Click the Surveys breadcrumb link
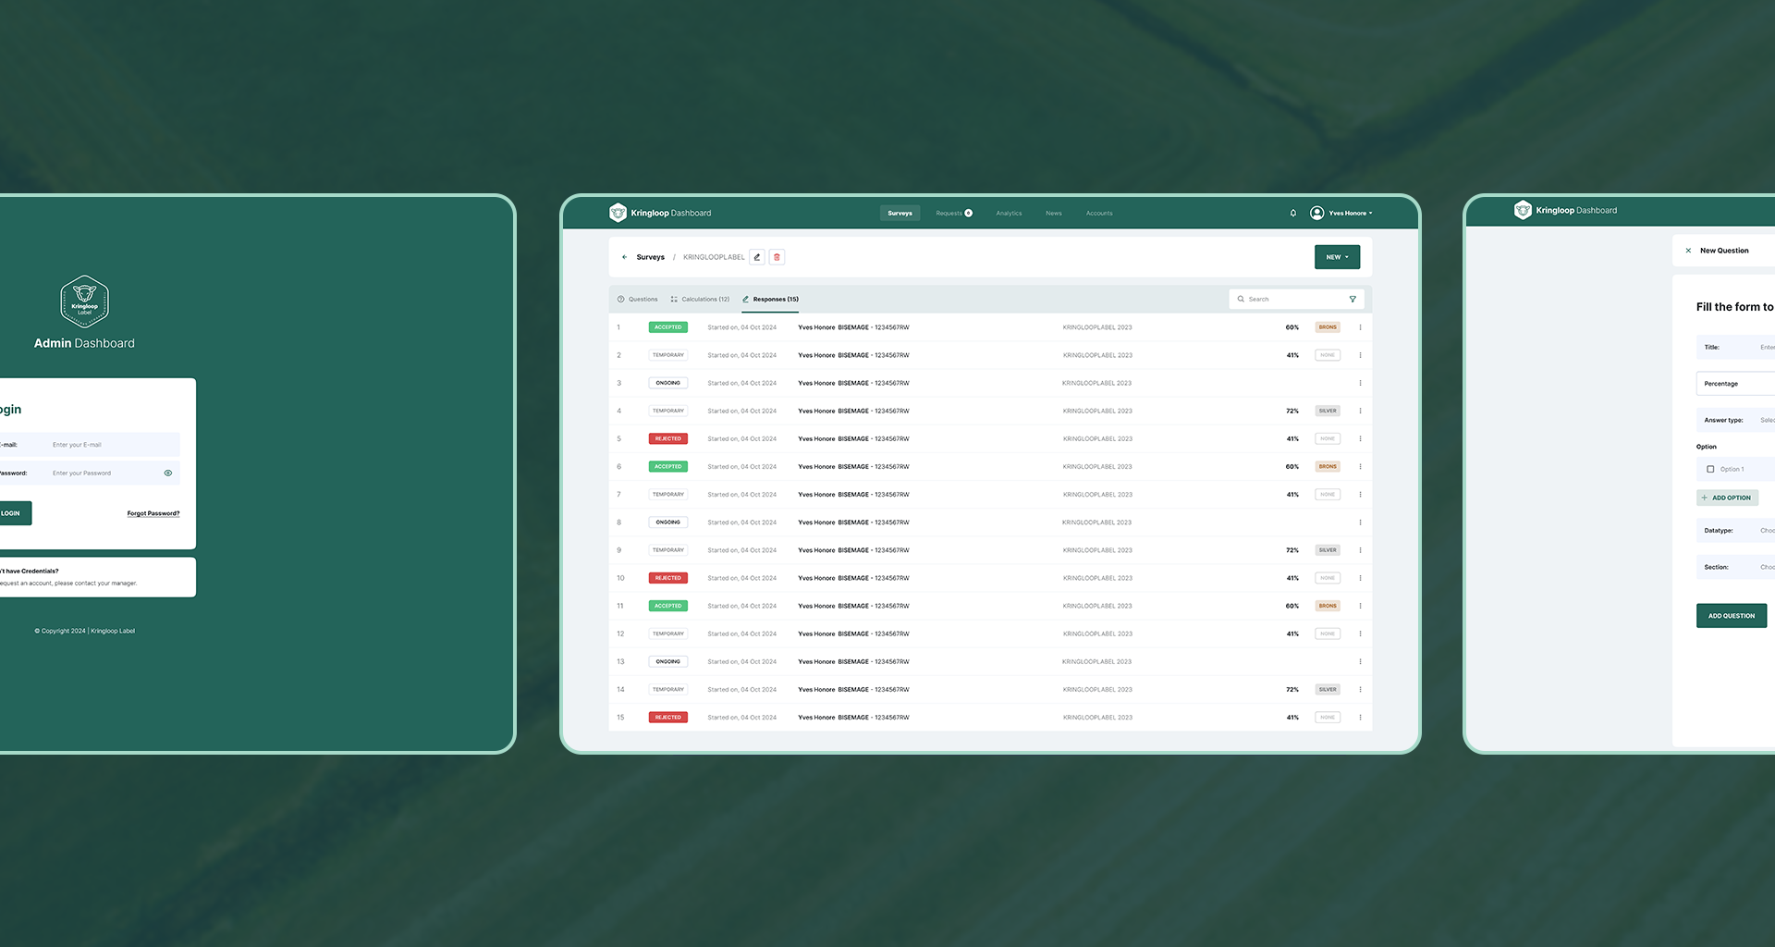The height and width of the screenshot is (947, 1775). [x=650, y=257]
